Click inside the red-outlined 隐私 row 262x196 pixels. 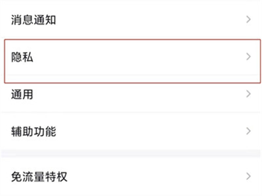point(131,61)
